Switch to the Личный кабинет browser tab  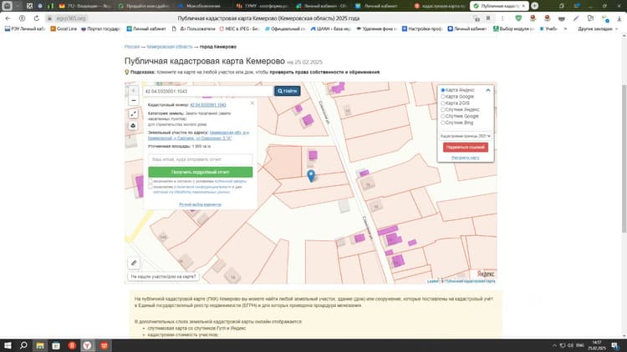coord(377,6)
